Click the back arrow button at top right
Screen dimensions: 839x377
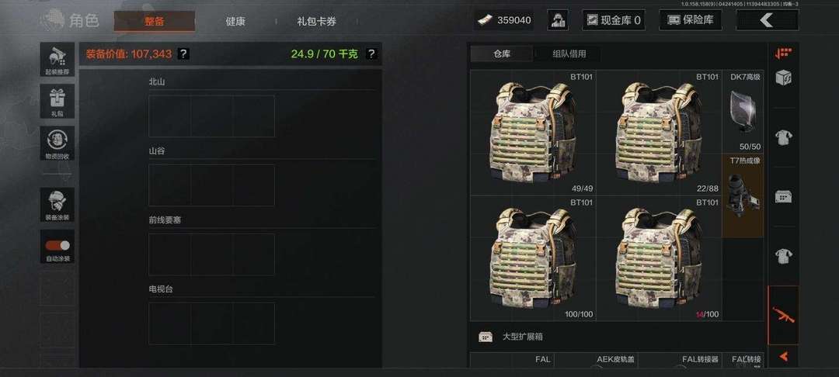click(768, 20)
